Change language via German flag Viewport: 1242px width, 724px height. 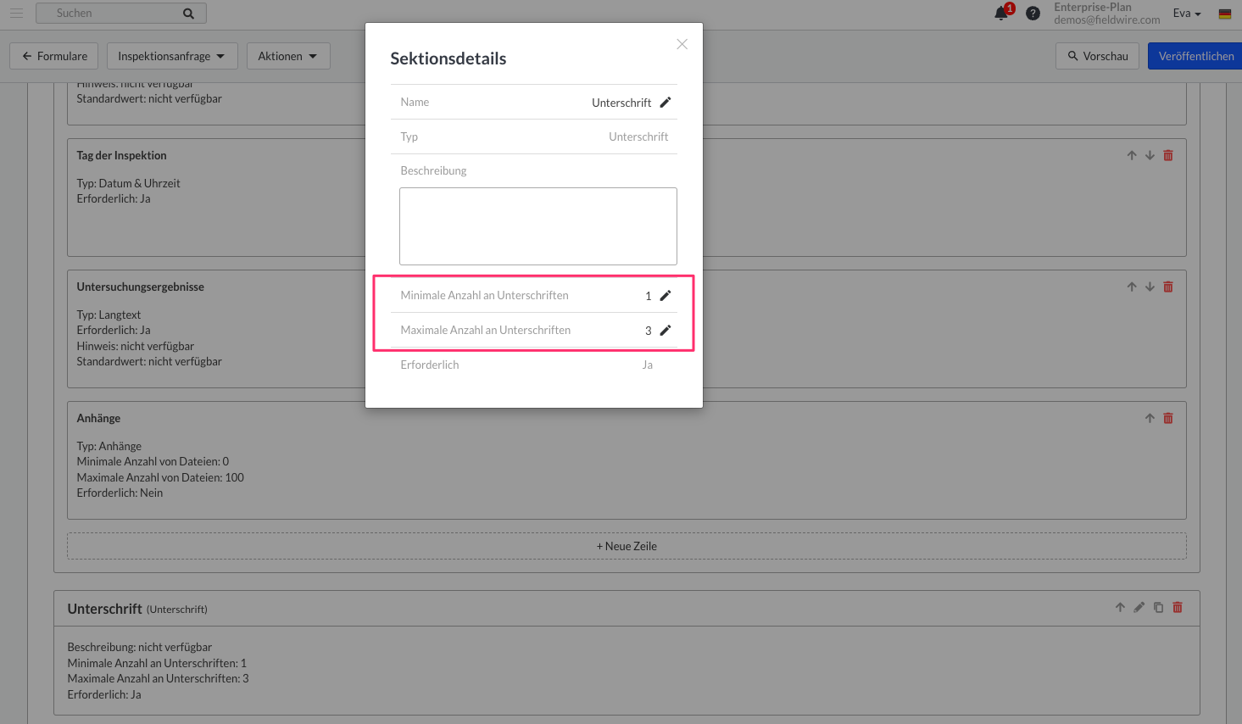(x=1225, y=14)
